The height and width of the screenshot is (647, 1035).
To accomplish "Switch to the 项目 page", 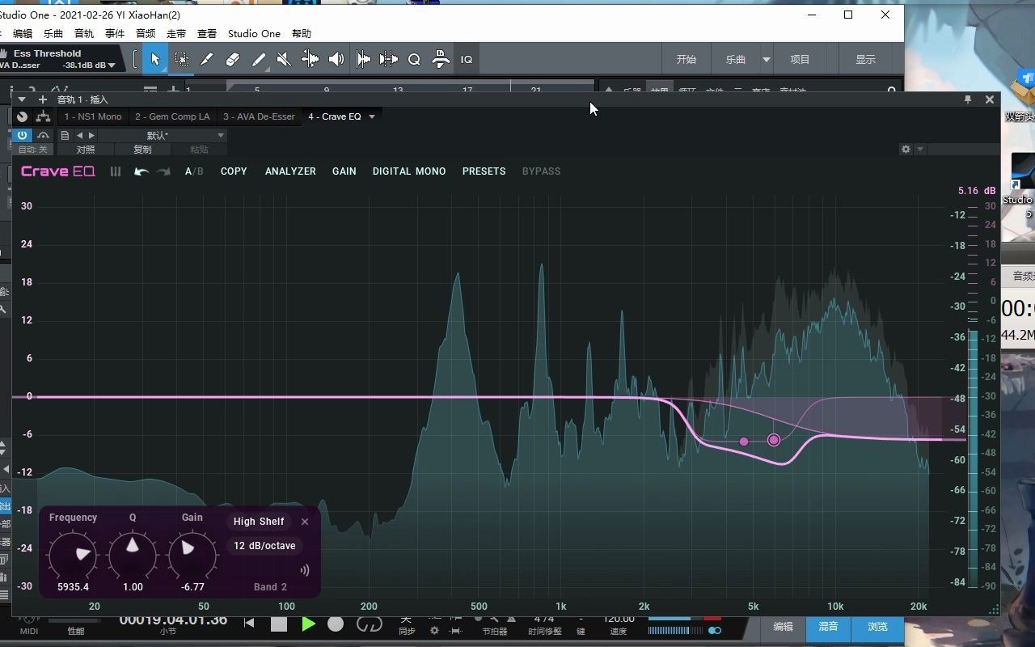I will coord(800,59).
